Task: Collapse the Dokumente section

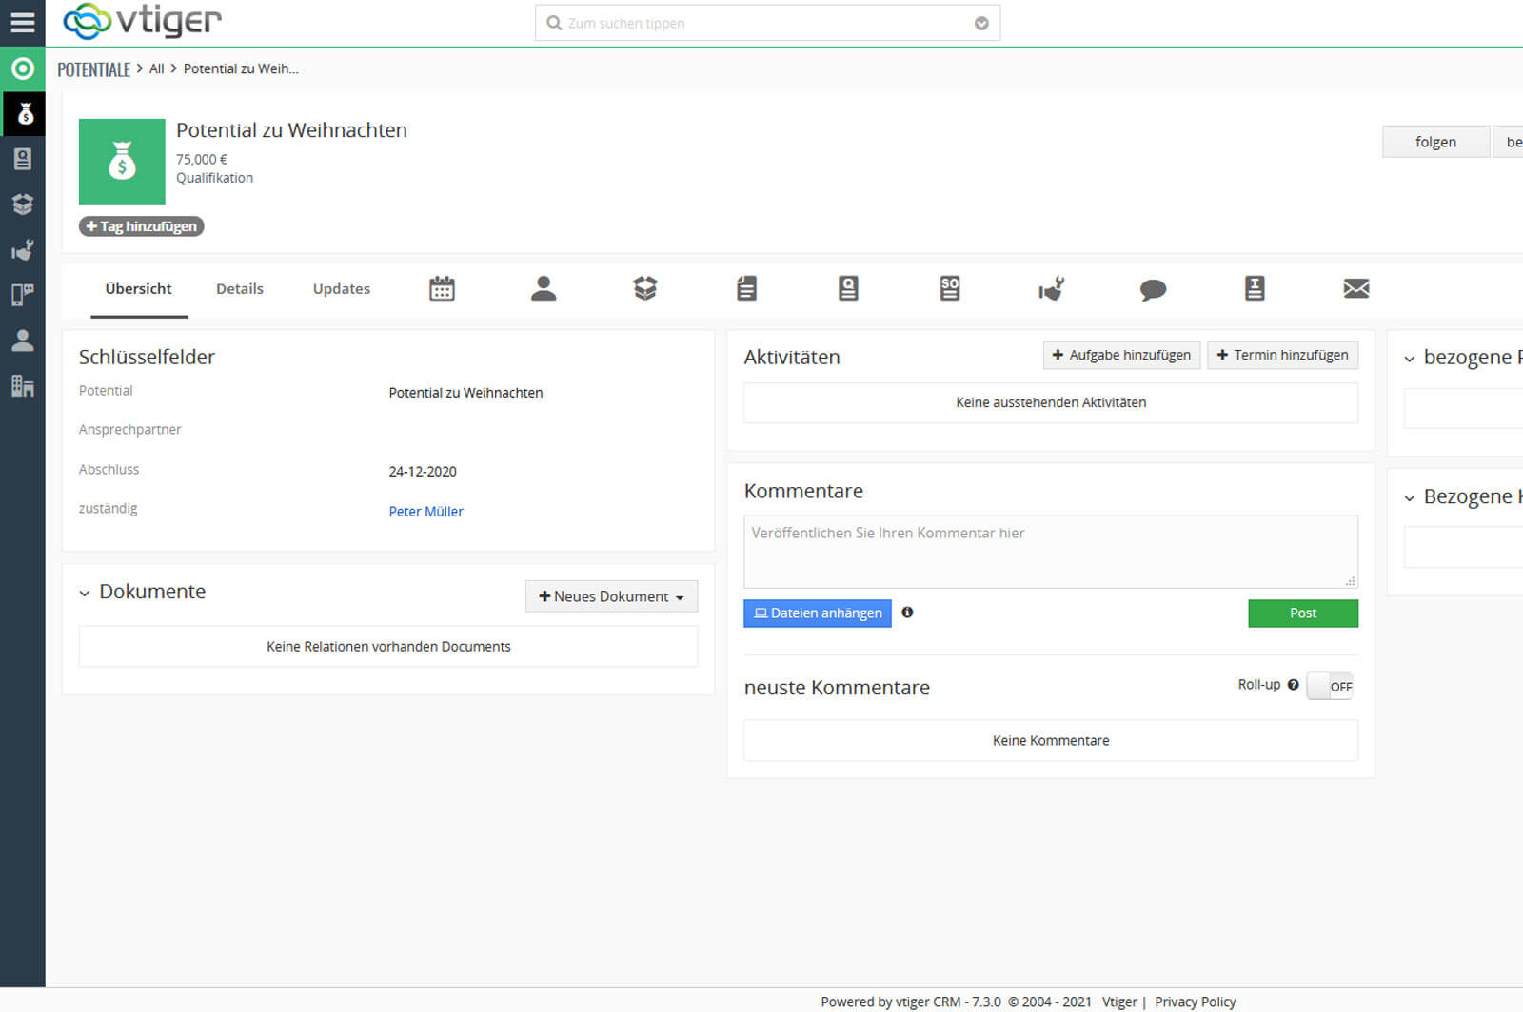Action: click(x=85, y=593)
